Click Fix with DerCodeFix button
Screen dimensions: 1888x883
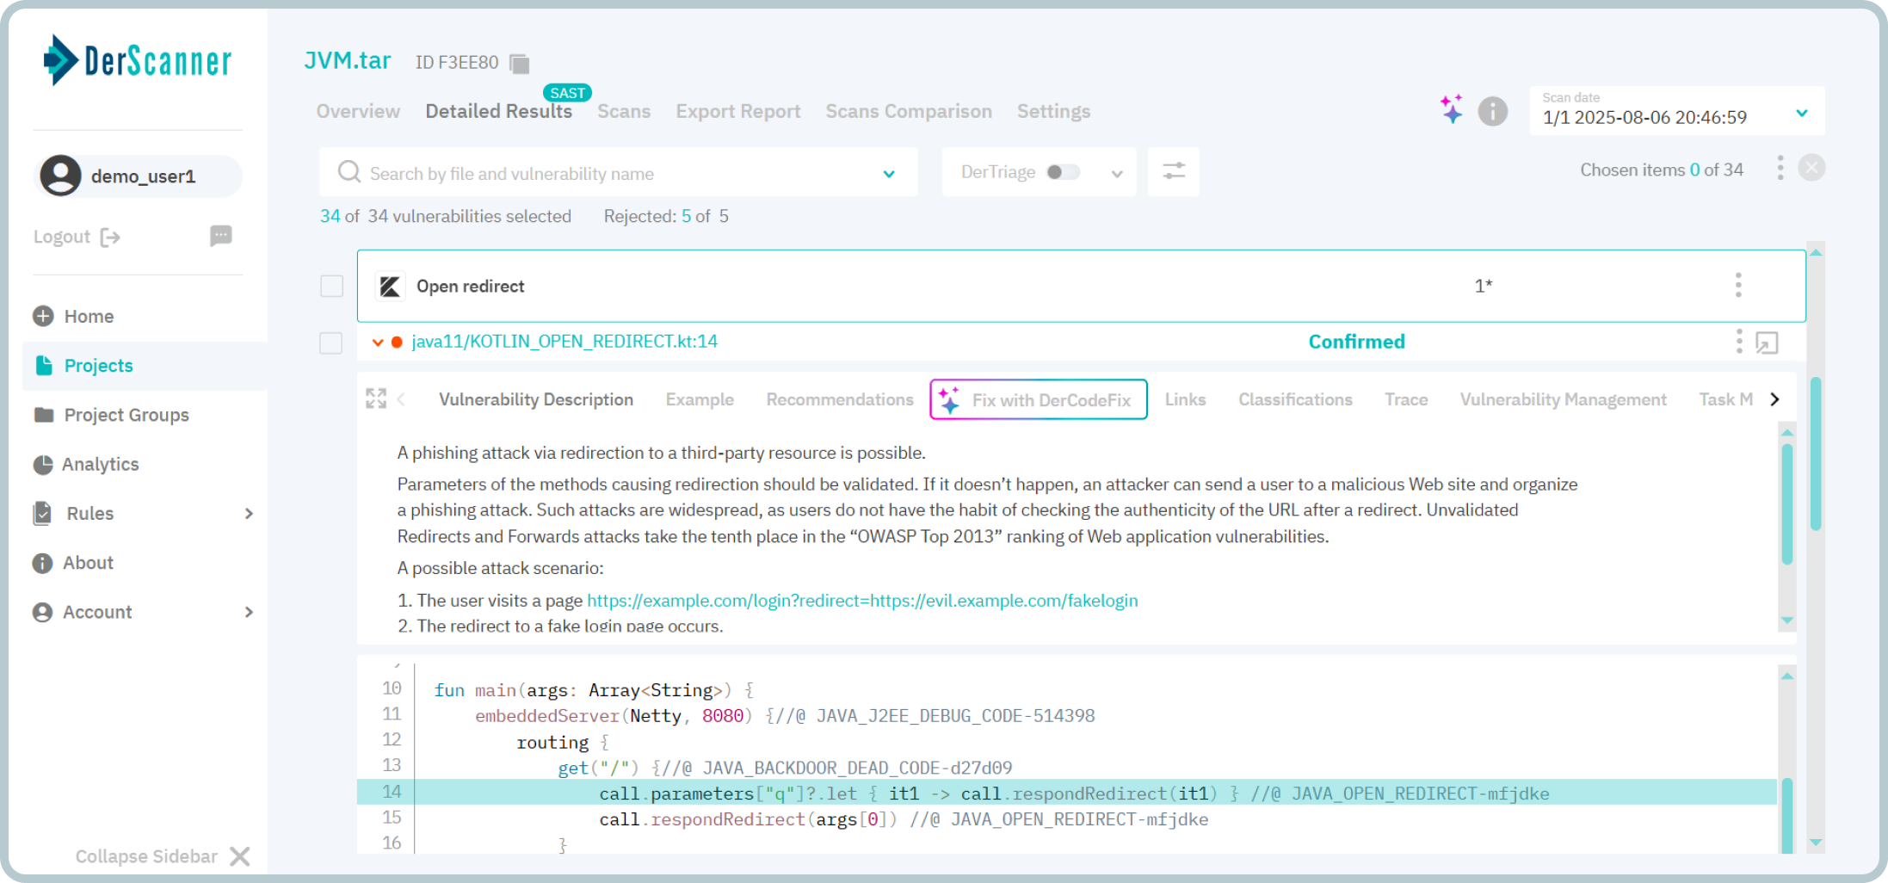(1039, 399)
